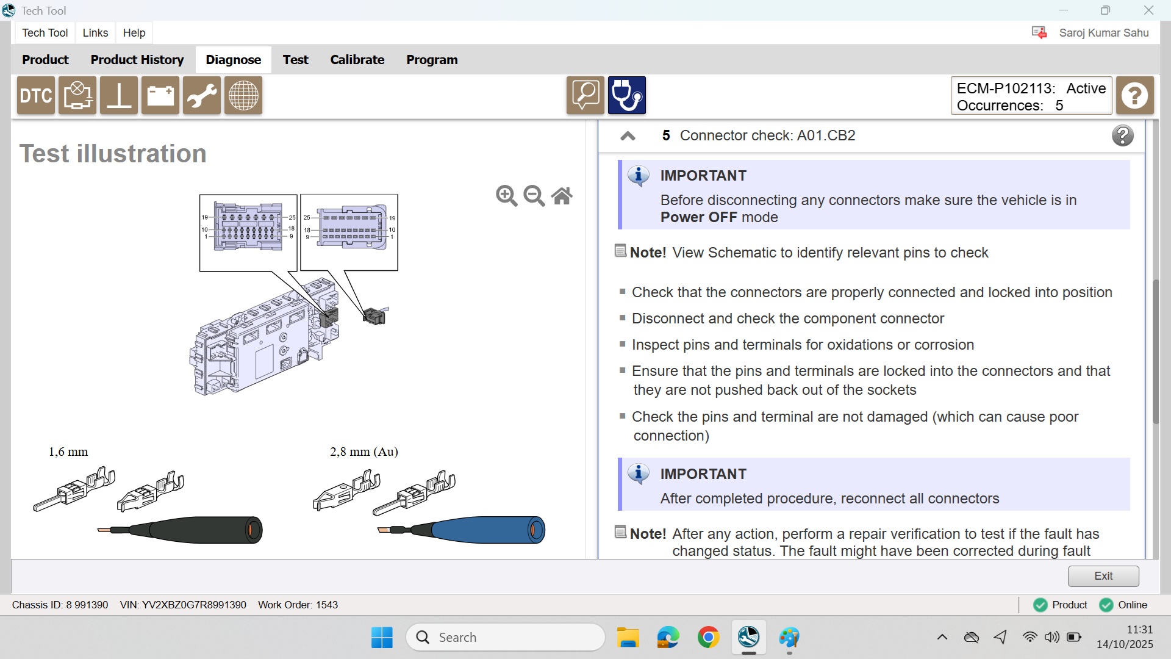The height and width of the screenshot is (659, 1171).
Task: Click the Exit button
Action: click(x=1103, y=576)
